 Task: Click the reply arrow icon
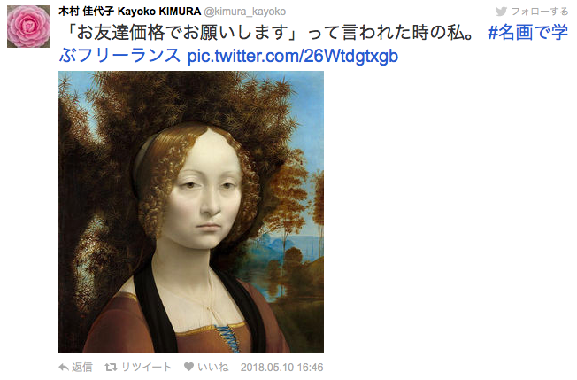tap(64, 367)
